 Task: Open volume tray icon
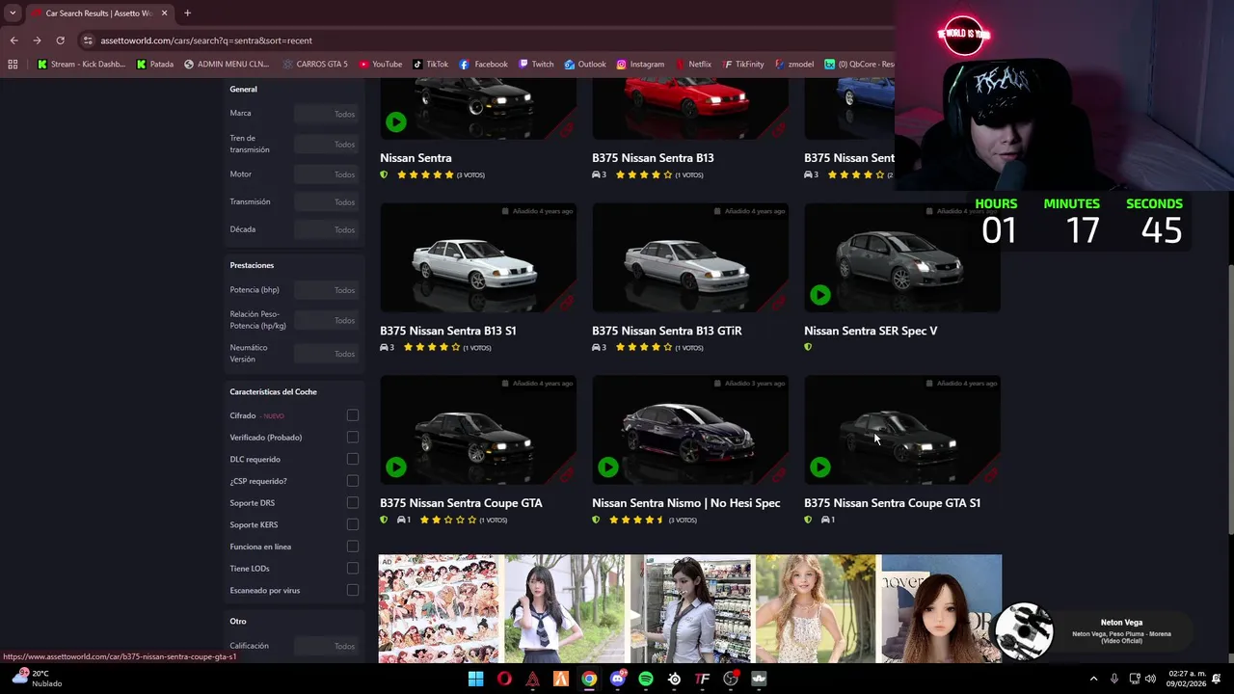1150,679
